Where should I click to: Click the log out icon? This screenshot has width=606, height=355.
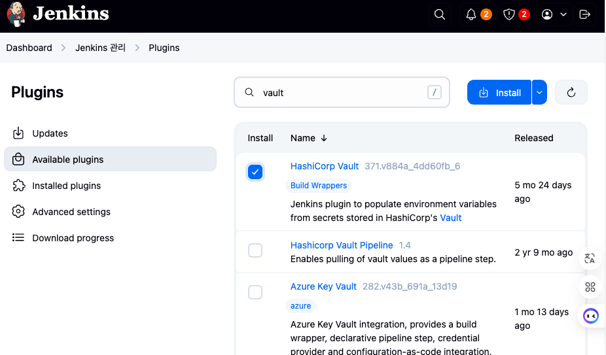(585, 14)
